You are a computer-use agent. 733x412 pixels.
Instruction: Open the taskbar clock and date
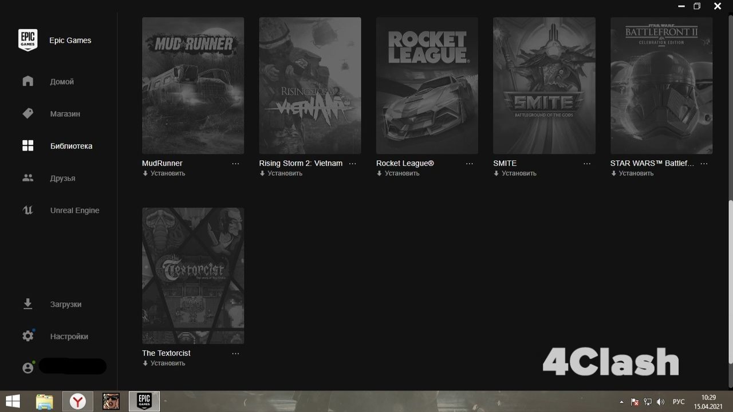[708, 402]
